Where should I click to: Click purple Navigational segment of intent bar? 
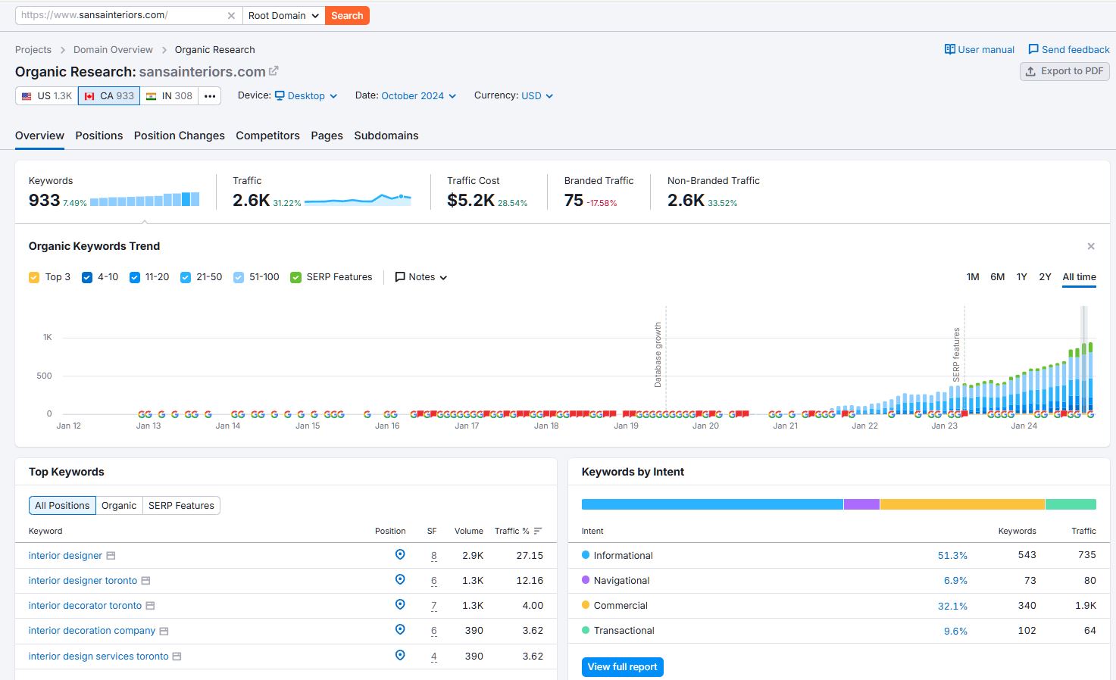[861, 504]
